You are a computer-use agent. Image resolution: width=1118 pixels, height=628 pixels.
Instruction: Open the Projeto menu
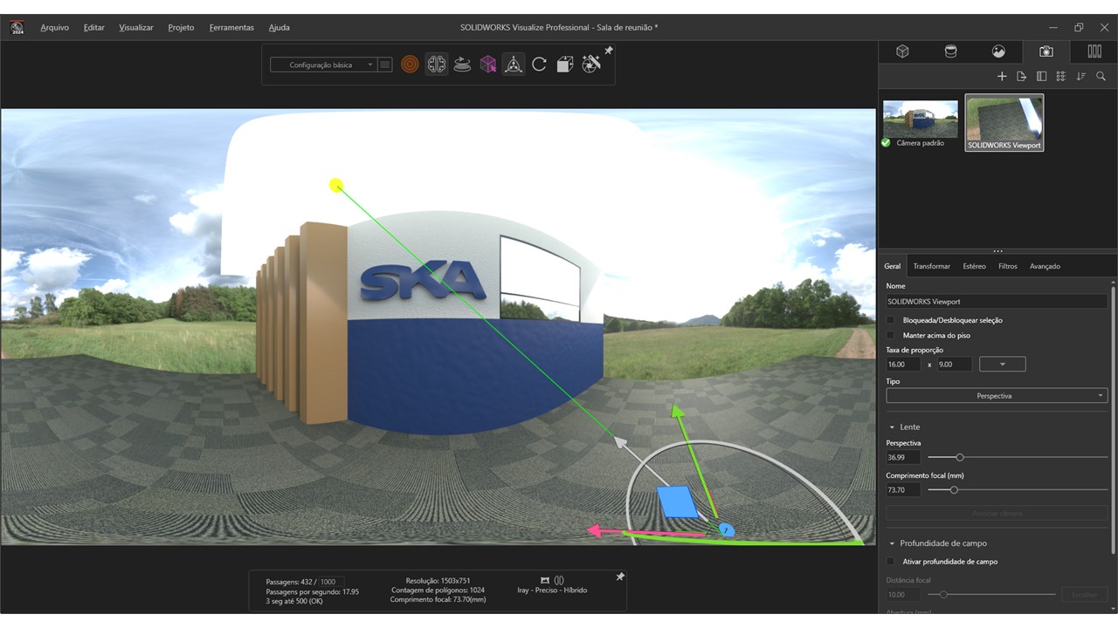(181, 28)
